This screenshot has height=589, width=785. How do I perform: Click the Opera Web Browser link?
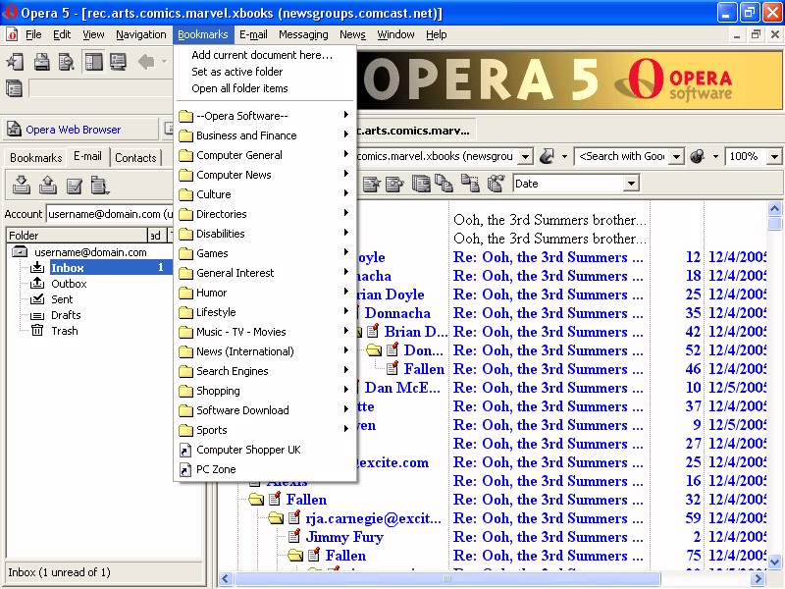click(x=73, y=130)
